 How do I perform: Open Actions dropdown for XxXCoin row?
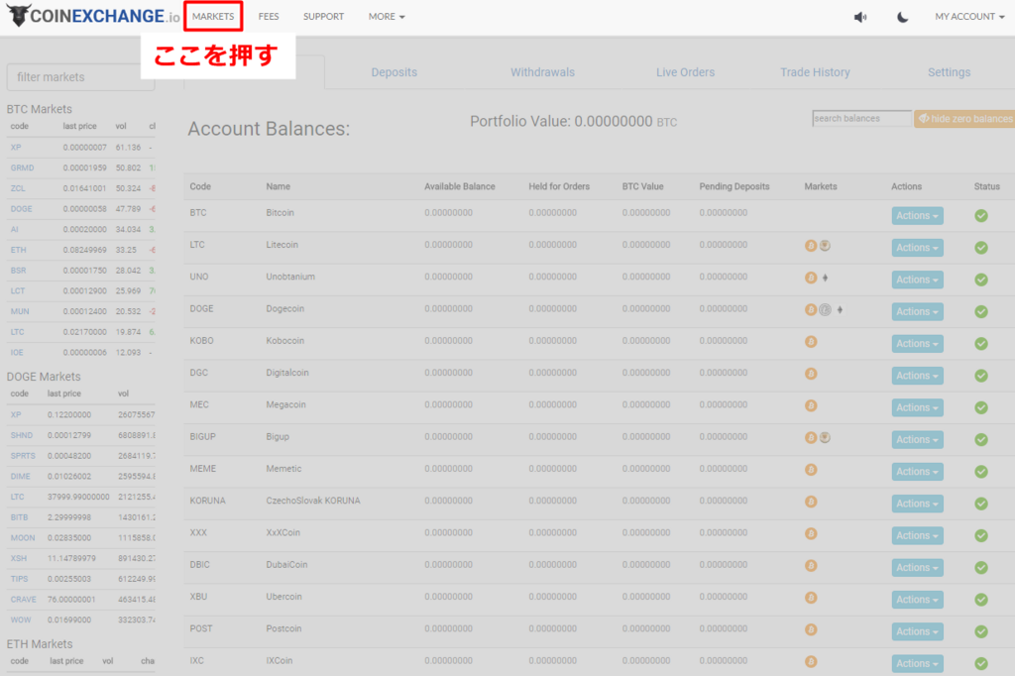pos(917,535)
